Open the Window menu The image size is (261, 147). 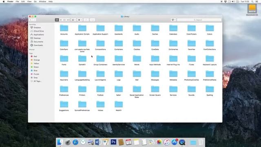pos(42,2)
